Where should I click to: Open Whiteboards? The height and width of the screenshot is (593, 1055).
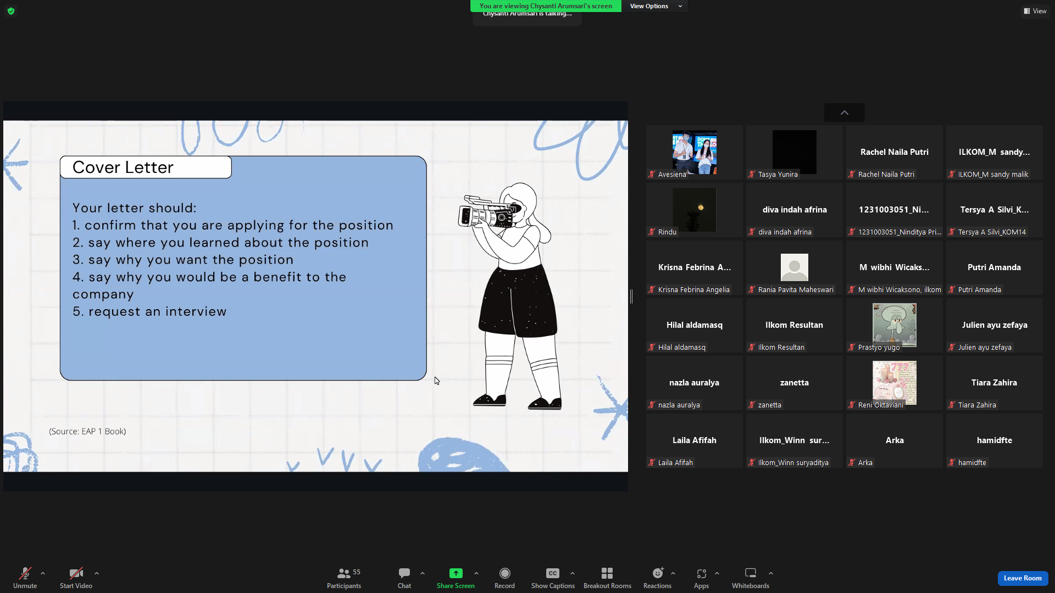click(751, 578)
